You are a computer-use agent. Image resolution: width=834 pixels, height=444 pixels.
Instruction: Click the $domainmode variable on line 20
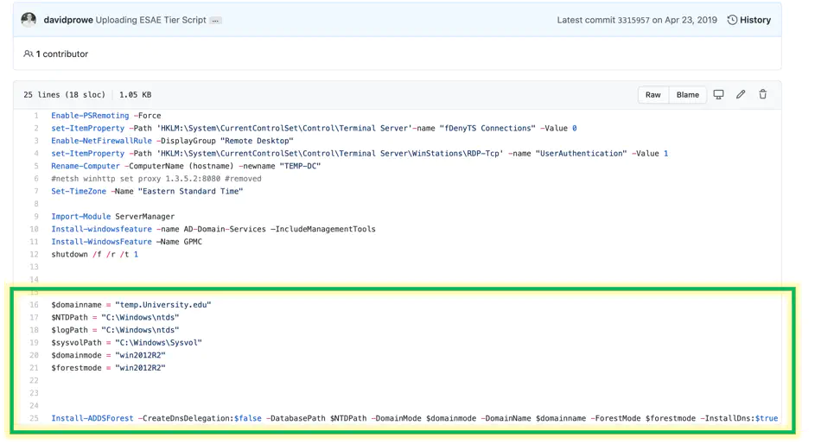pos(76,355)
